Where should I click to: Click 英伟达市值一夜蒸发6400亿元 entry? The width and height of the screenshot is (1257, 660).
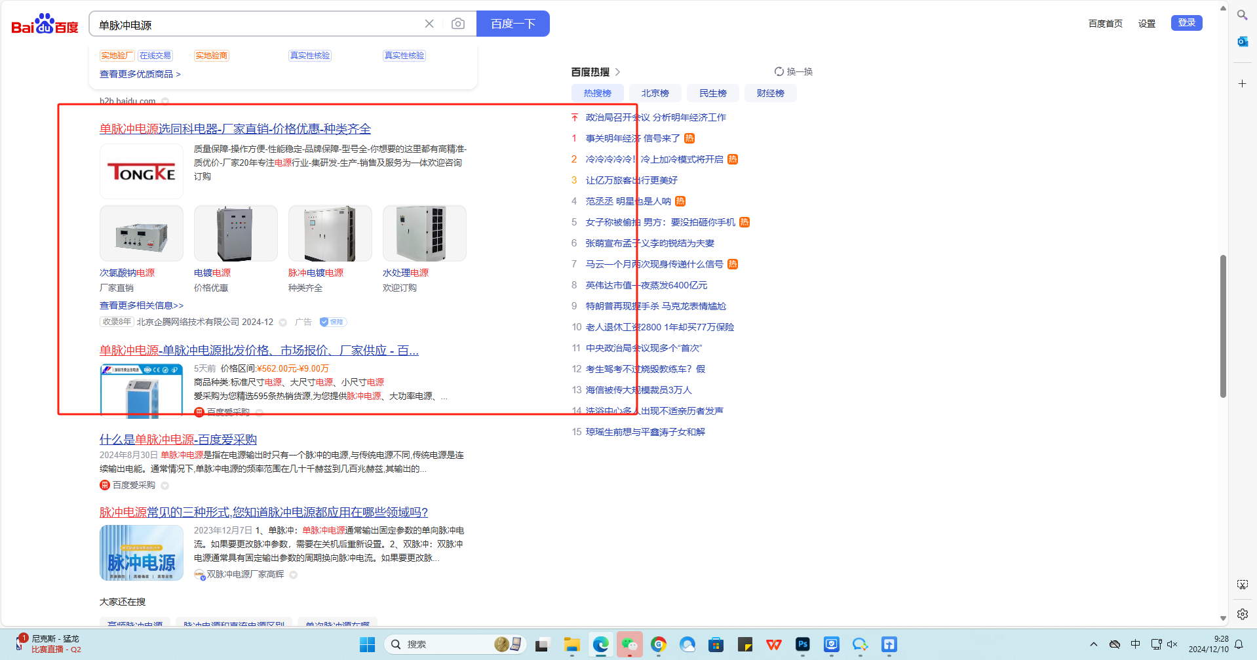pos(647,285)
